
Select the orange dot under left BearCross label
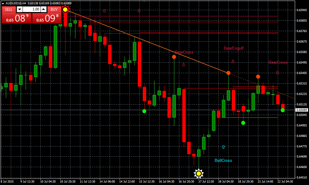174,57
